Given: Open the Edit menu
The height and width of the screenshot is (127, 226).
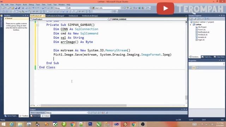Looking at the screenshot, I should pos(7,5).
